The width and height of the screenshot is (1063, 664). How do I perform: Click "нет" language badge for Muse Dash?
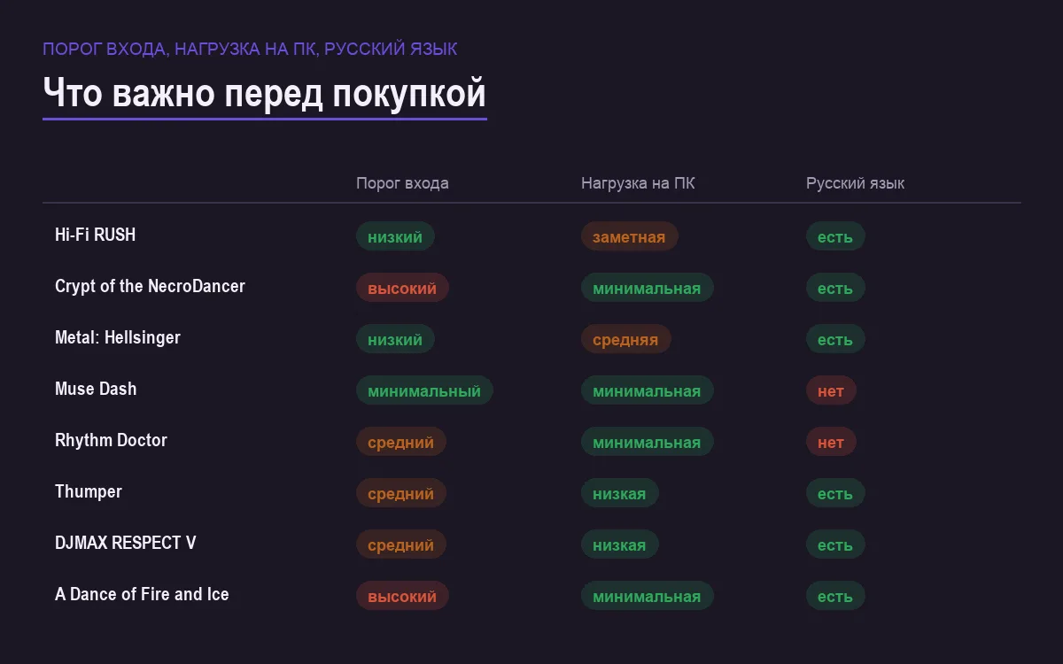pyautogui.click(x=831, y=390)
